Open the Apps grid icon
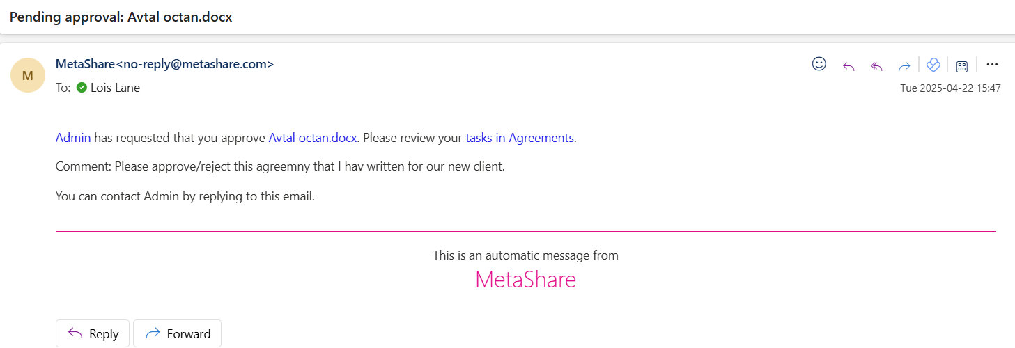Screen dimensions: 1015x348 [x=962, y=66]
